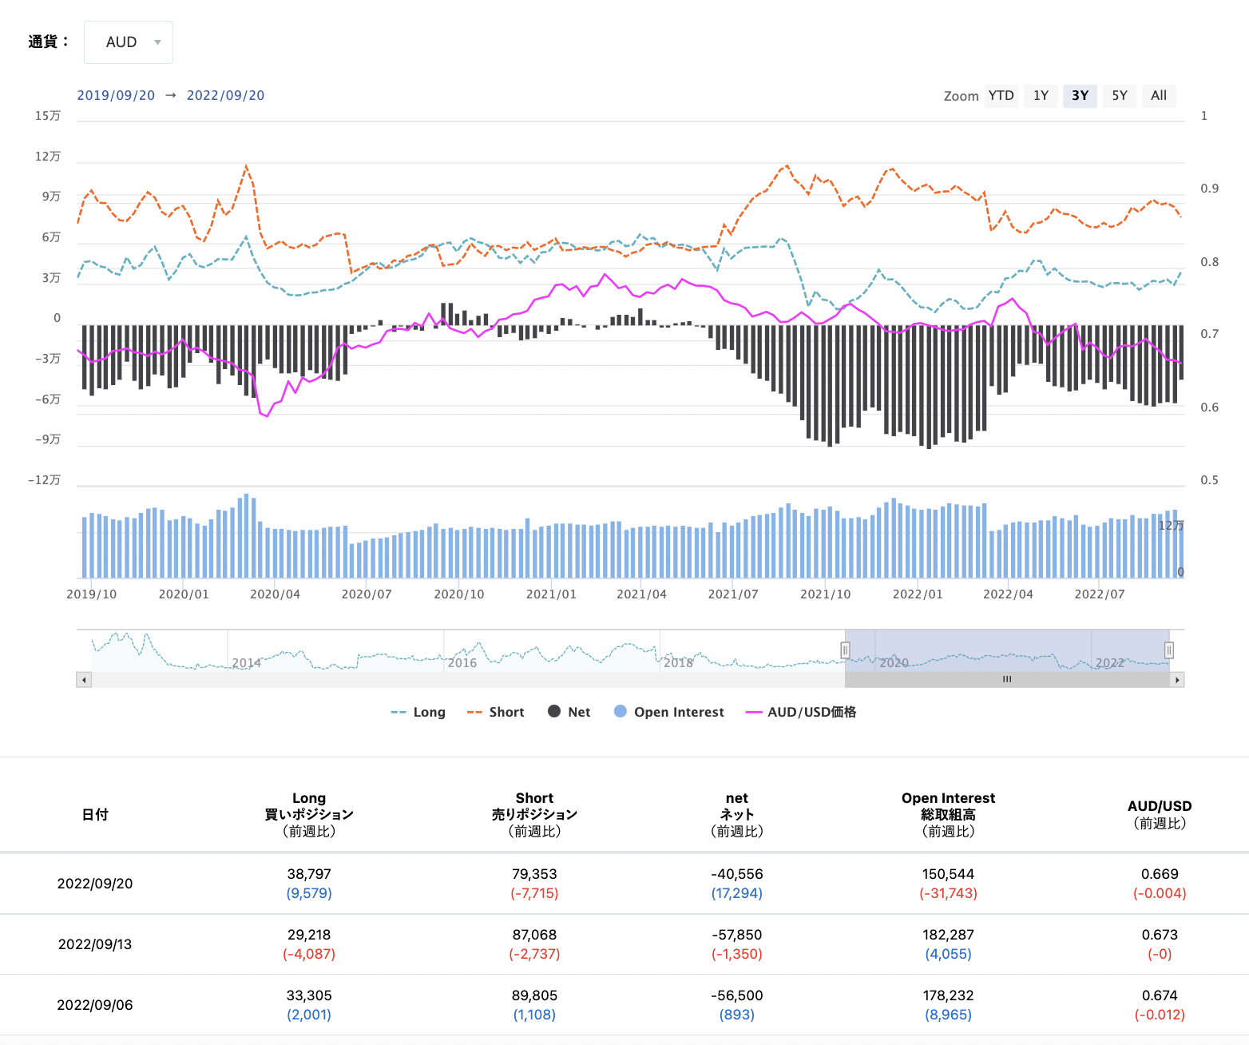
Task: Click the 2016 label in navigator
Action: 462,663
